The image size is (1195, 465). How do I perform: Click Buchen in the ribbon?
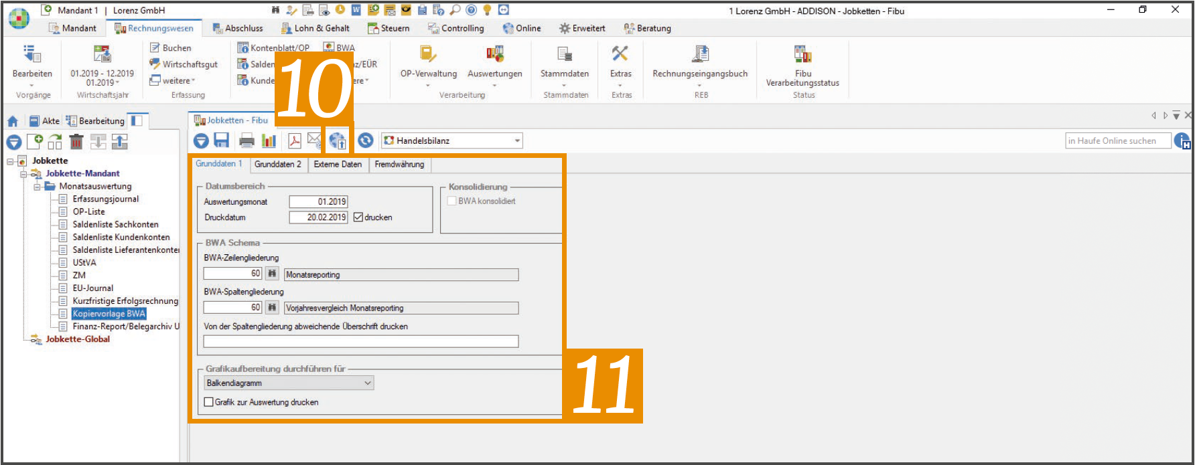point(171,48)
